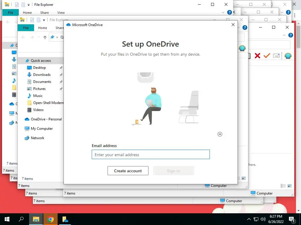Switch to large icons view in the red X toolbar window
The width and height of the screenshot is (301, 225).
pyautogui.click(x=290, y=186)
